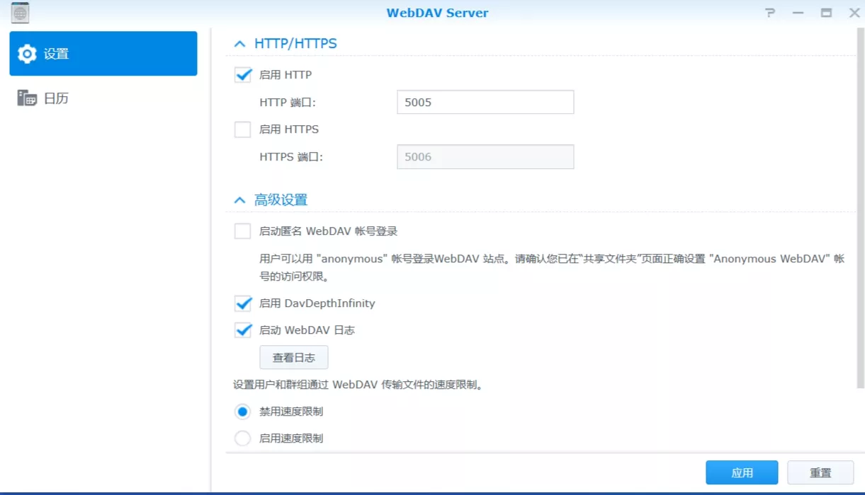Click the settings gear icon in sidebar
Image resolution: width=865 pixels, height=495 pixels.
click(x=27, y=54)
